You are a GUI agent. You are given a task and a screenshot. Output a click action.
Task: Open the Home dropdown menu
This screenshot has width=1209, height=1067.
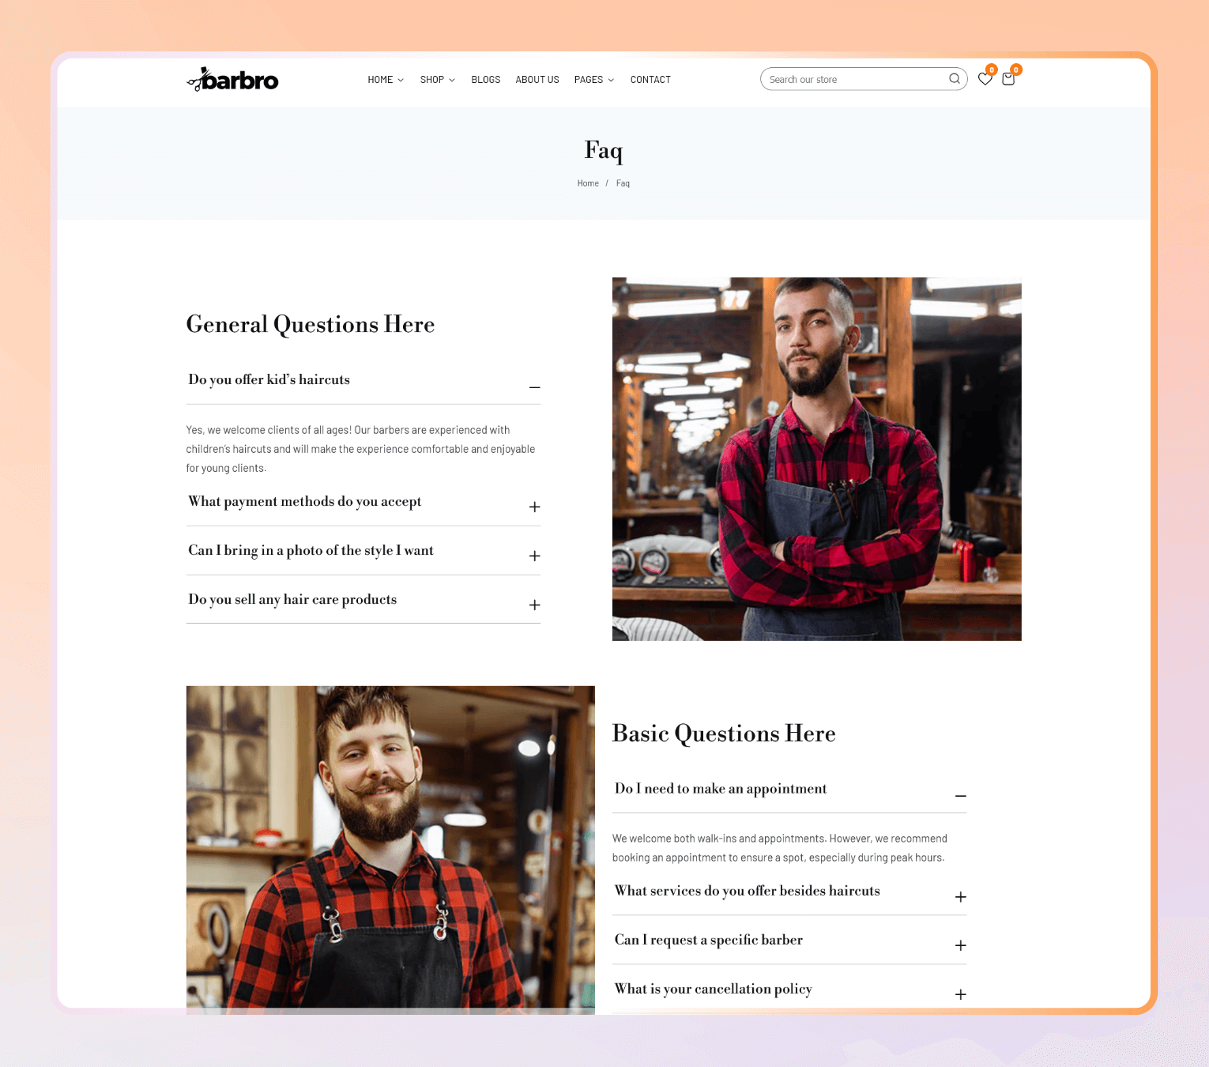tap(386, 80)
